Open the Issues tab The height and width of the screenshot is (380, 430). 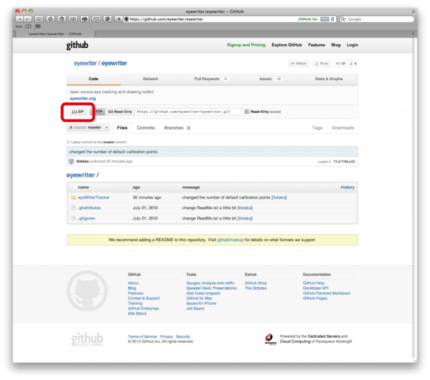[x=270, y=79]
